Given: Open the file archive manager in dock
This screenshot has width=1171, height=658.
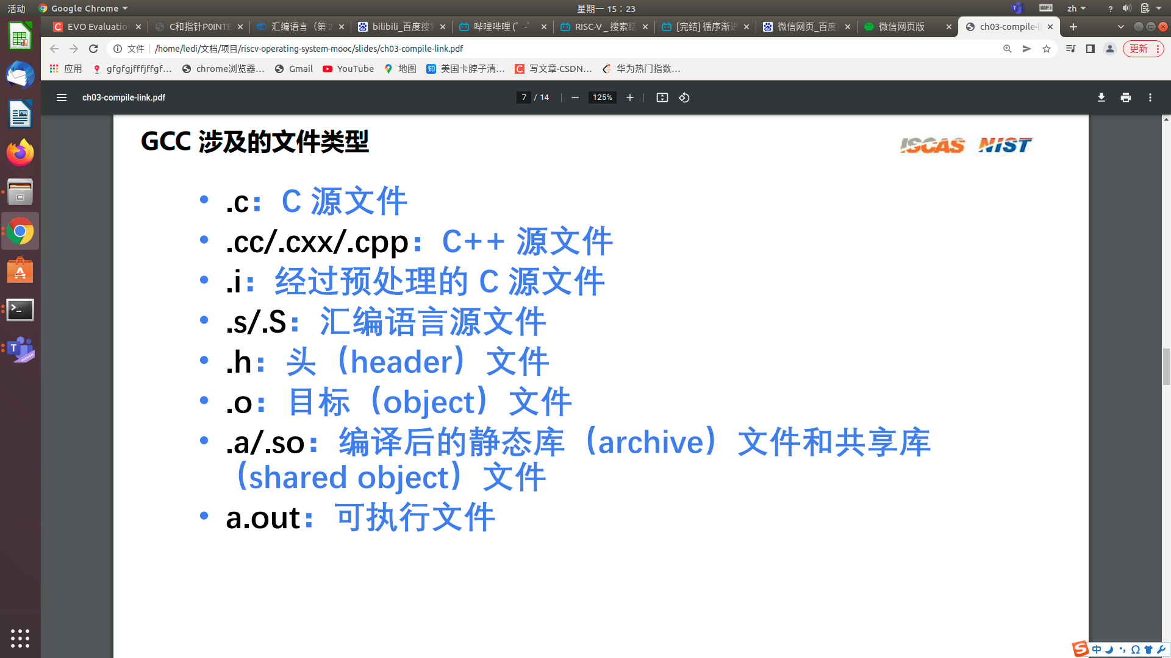Looking at the screenshot, I should (x=20, y=192).
